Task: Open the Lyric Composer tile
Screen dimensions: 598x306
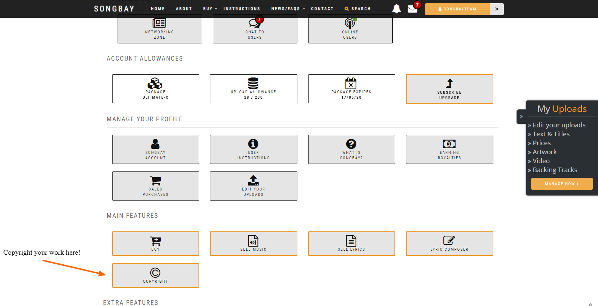Action: click(x=449, y=244)
